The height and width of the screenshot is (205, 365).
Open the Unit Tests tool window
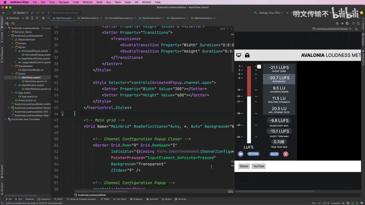pyautogui.click(x=120, y=199)
